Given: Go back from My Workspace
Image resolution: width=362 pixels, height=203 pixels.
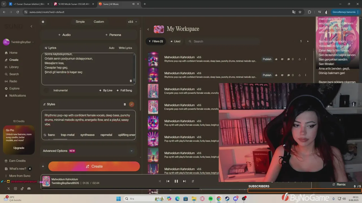Looking at the screenshot, I should [x=148, y=29].
